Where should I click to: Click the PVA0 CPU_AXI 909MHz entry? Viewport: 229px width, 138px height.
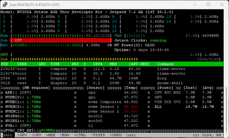(30, 130)
